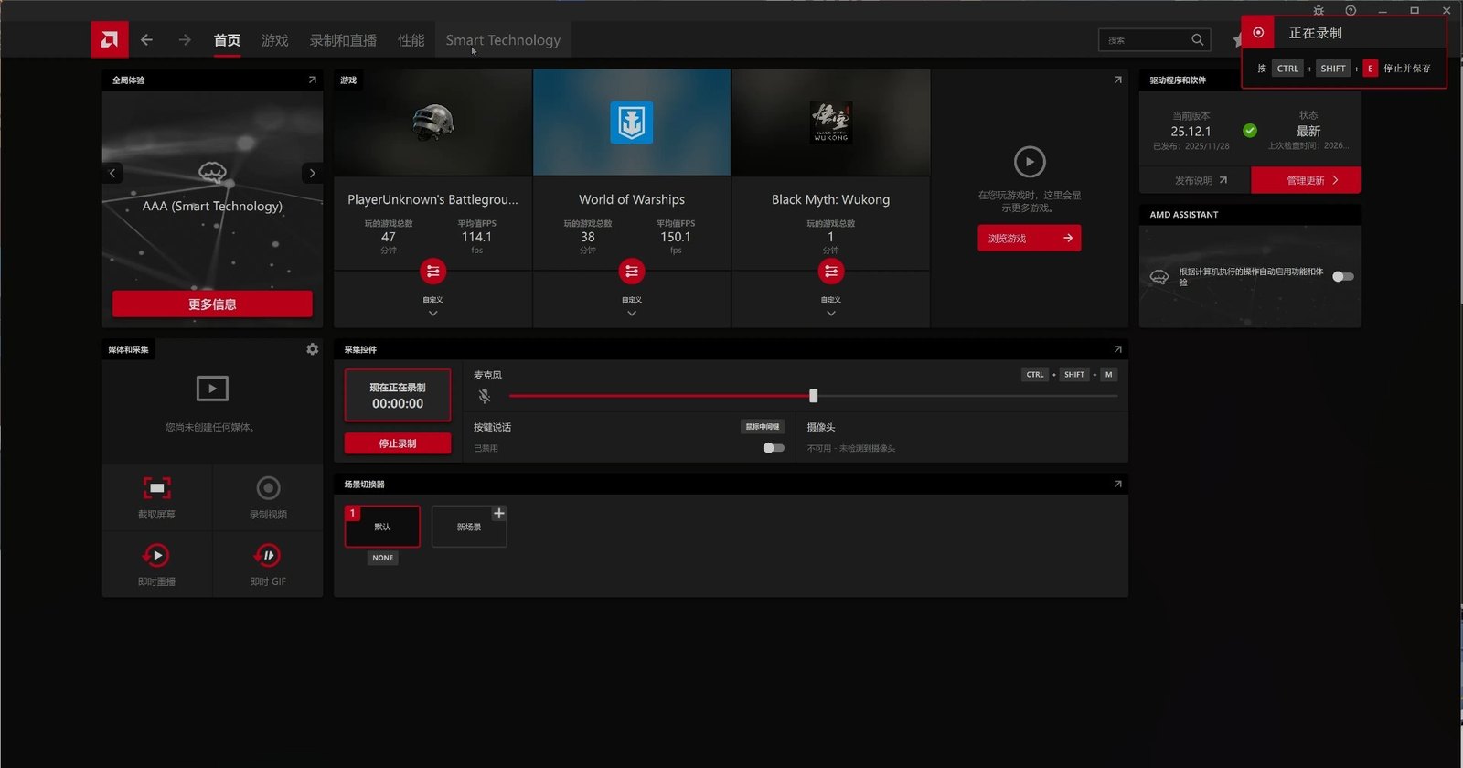Expand Black Myth: Wukong 自定义 chevron
Screen dimensions: 1463x768
click(x=830, y=314)
